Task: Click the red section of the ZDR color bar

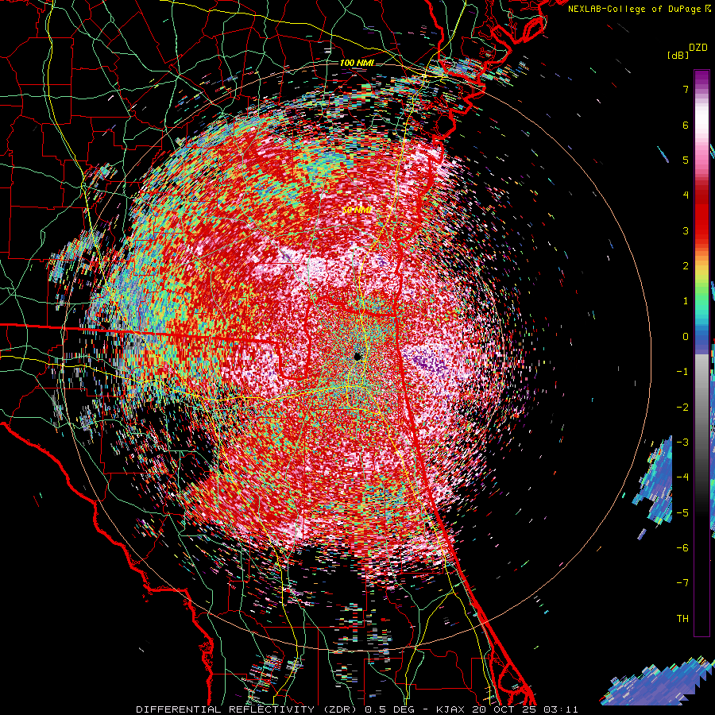Action: 701,214
